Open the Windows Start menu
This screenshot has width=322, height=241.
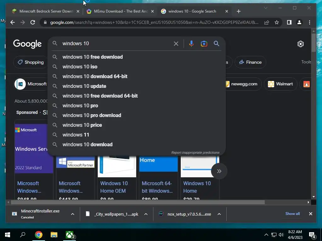pos(8,235)
